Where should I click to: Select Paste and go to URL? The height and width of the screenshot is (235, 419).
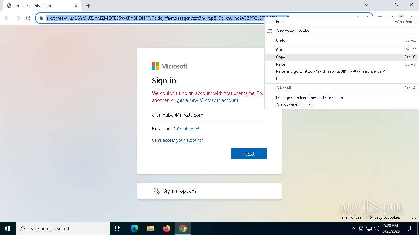(342, 71)
